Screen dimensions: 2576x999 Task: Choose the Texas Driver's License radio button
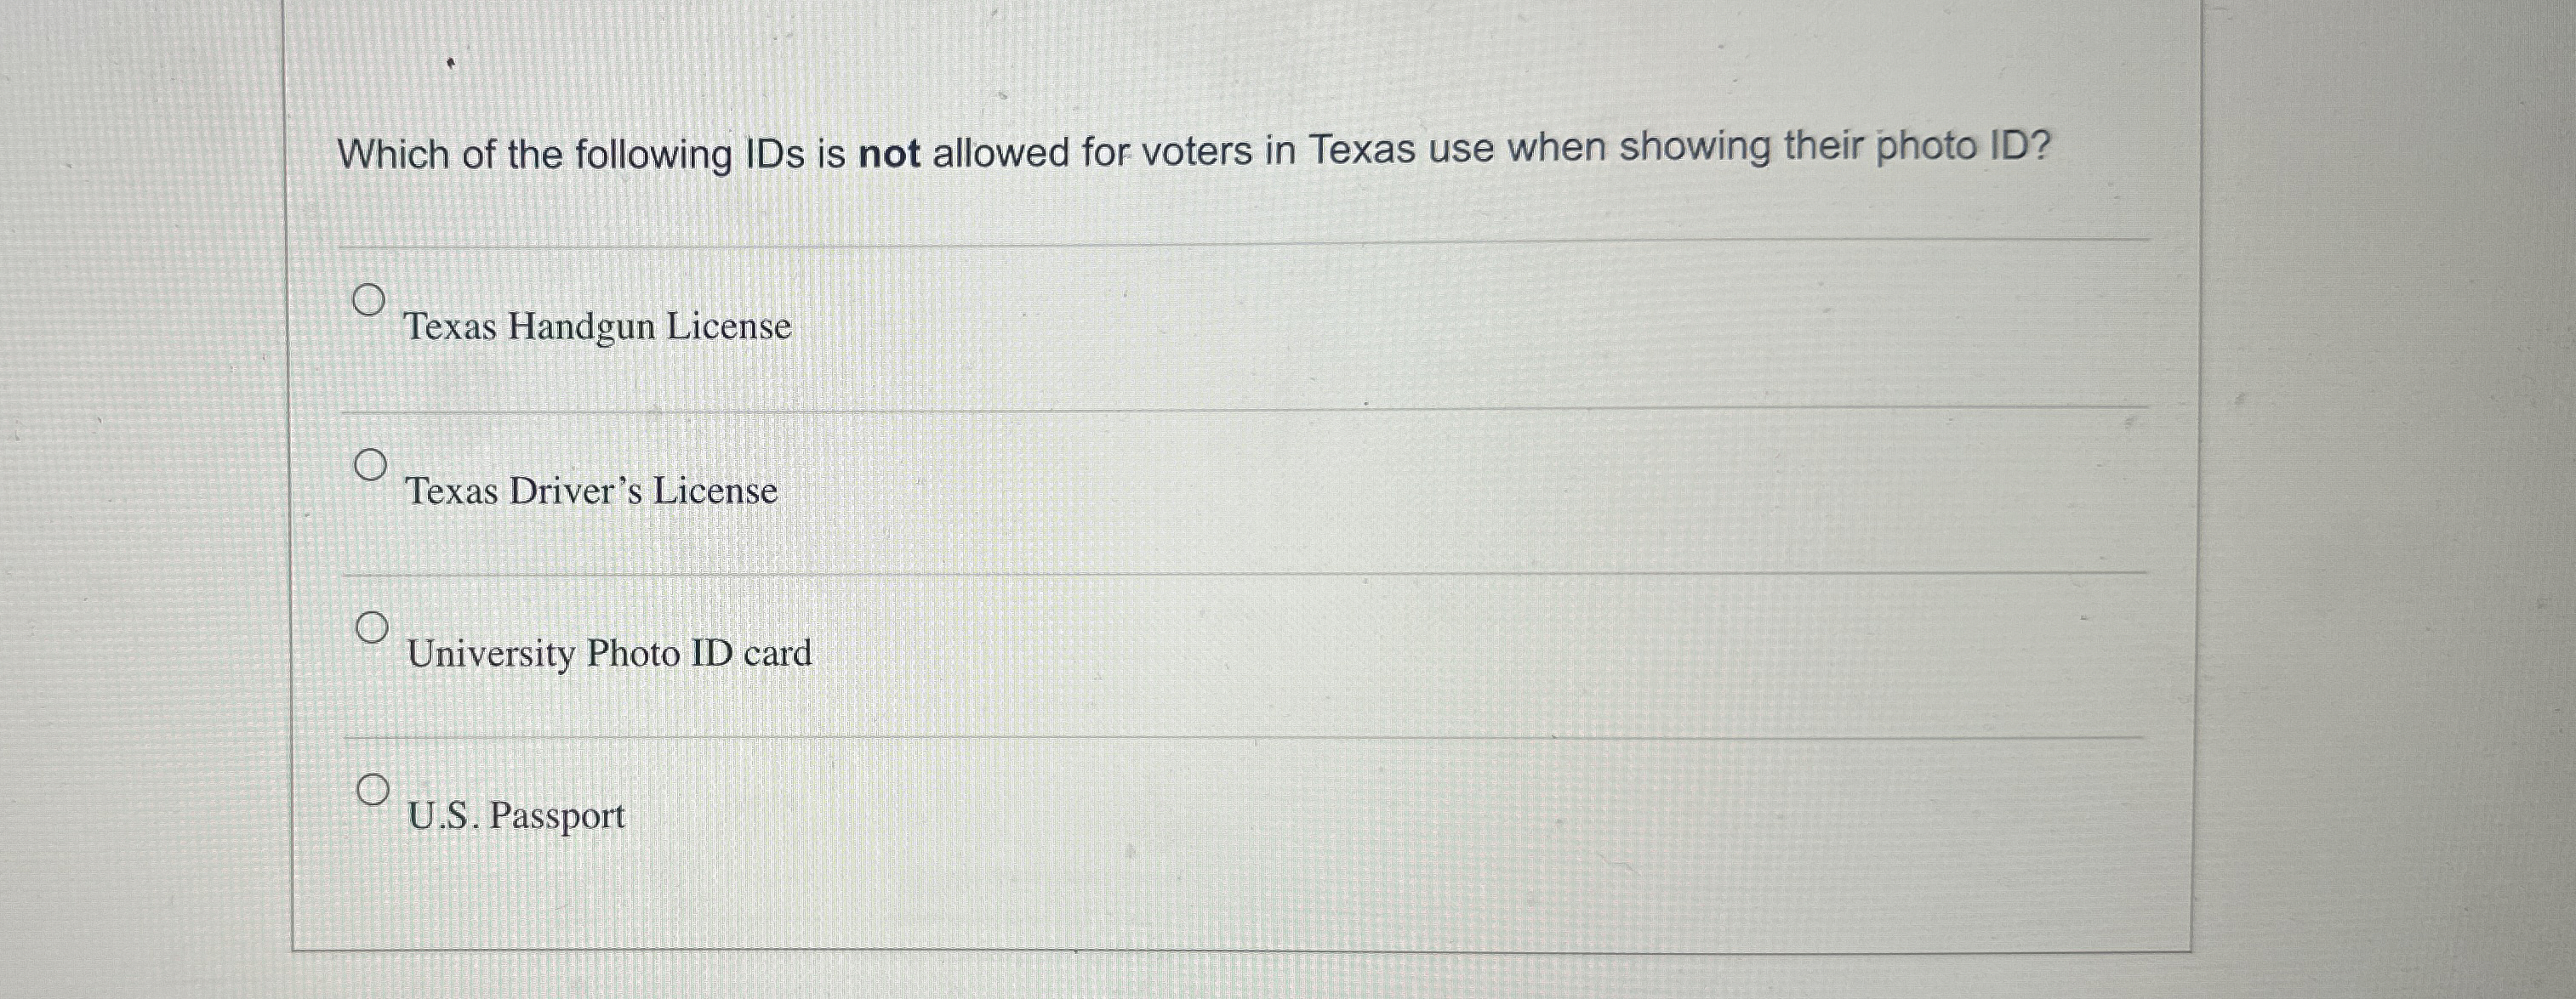pos(370,464)
